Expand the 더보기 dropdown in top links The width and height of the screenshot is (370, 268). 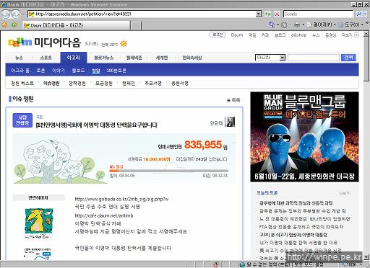click(x=356, y=35)
